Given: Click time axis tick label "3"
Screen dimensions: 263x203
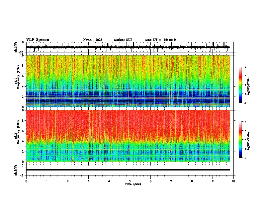Looking at the screenshot, I should 88,181.
